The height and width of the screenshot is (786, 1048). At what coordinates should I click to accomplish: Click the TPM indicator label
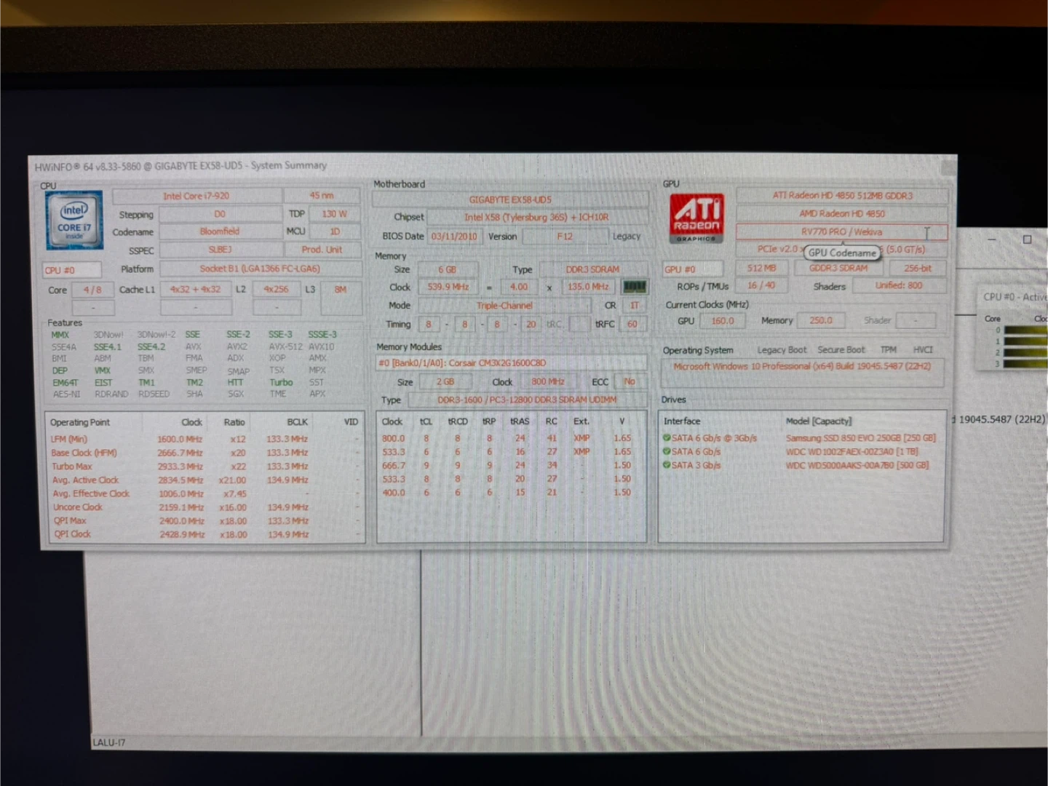point(888,350)
